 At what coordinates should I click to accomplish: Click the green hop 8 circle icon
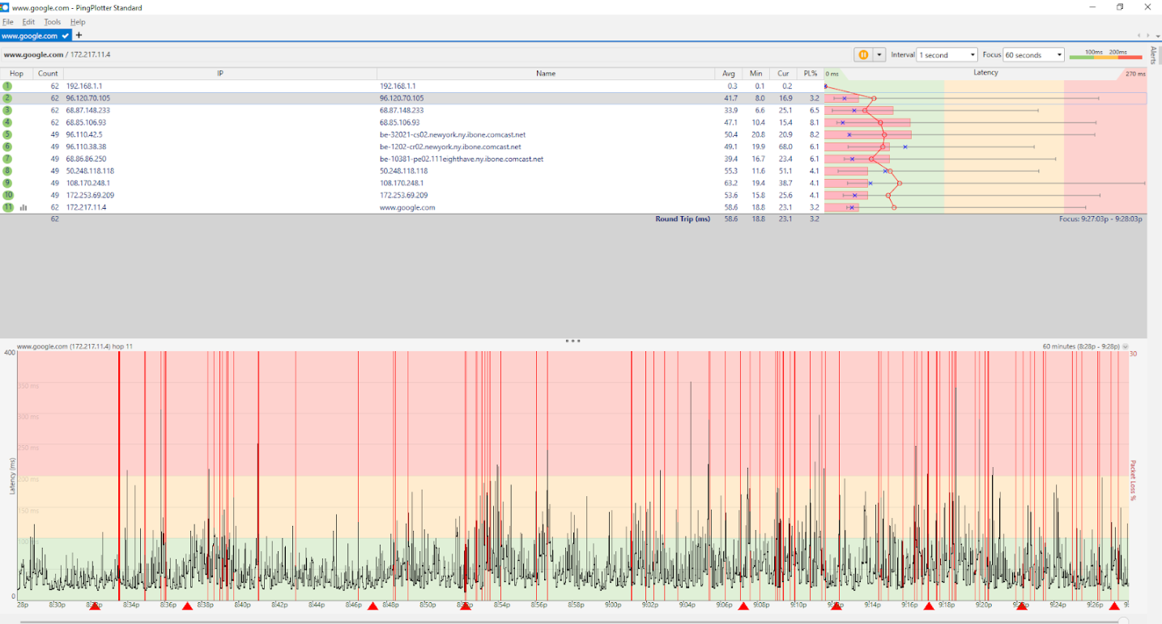7,171
